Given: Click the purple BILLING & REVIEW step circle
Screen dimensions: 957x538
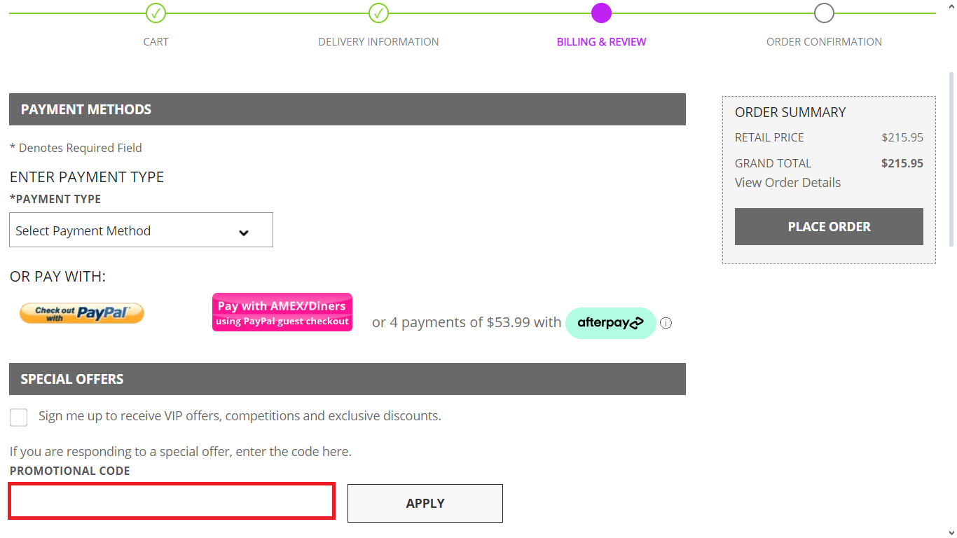Looking at the screenshot, I should [601, 13].
